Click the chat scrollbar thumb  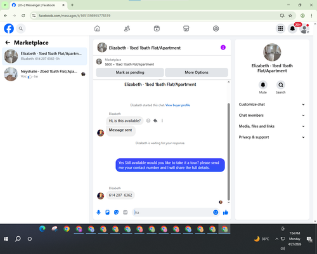click(228, 152)
